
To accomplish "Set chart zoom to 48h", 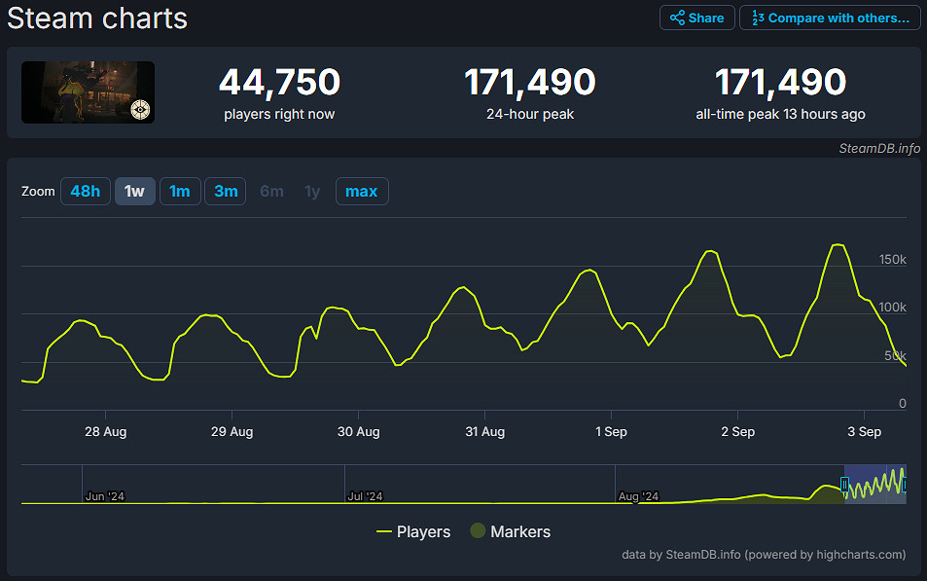I will (x=86, y=191).
